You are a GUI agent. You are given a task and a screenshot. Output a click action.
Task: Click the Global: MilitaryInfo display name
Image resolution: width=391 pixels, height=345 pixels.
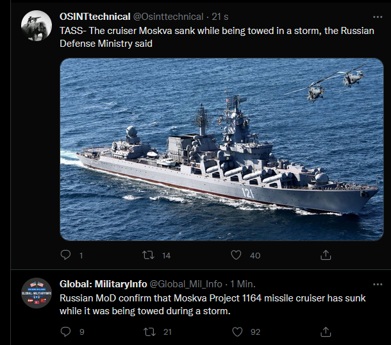coord(102,283)
